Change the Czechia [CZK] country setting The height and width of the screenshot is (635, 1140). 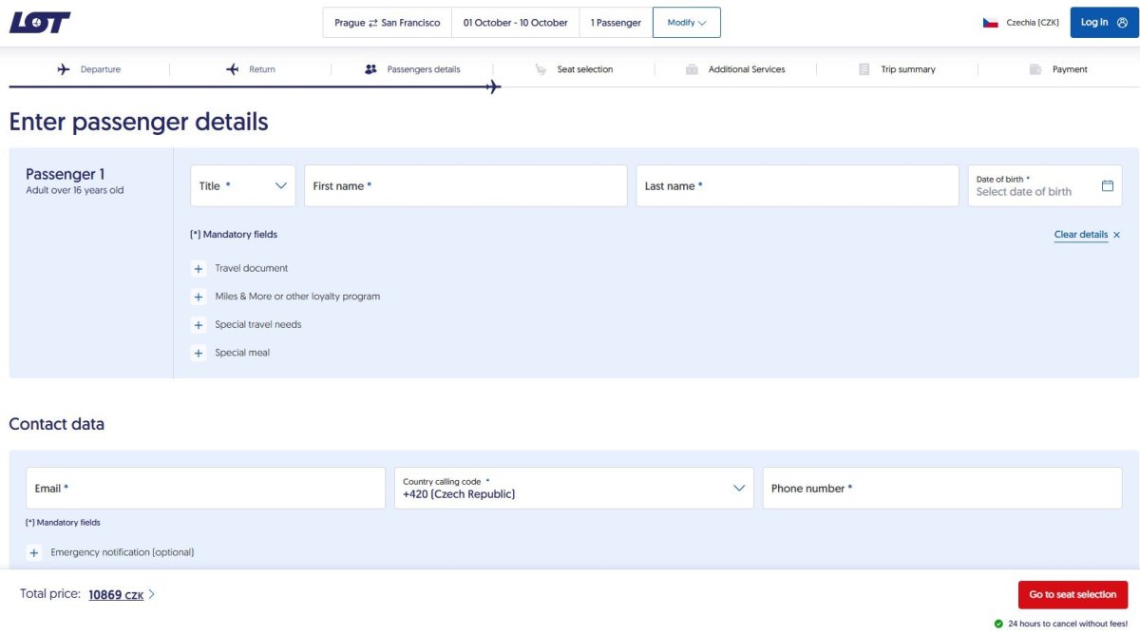1020,23
